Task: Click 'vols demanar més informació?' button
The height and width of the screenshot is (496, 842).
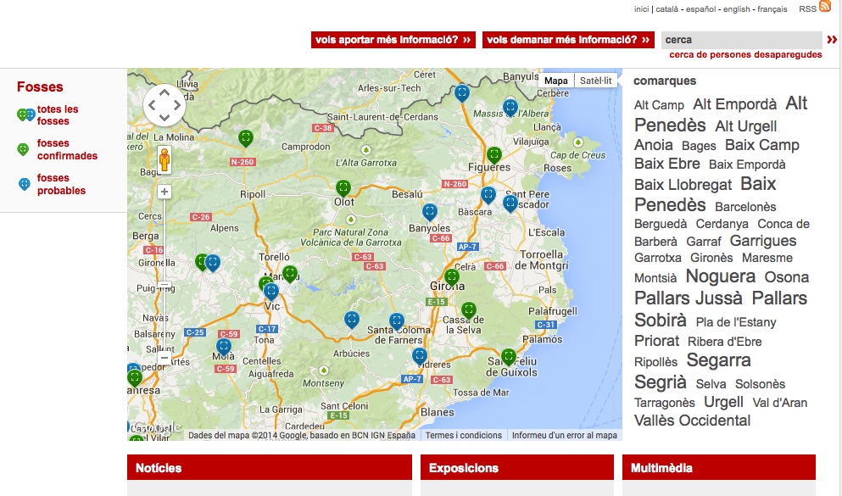Action: coord(568,40)
